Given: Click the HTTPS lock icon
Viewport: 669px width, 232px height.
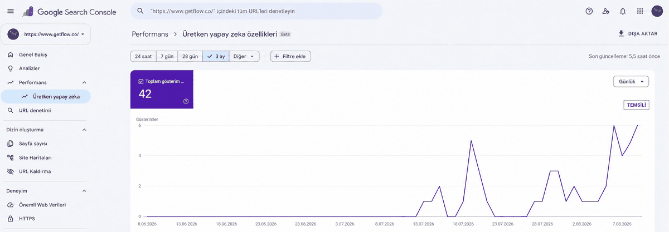Looking at the screenshot, I should point(11,219).
